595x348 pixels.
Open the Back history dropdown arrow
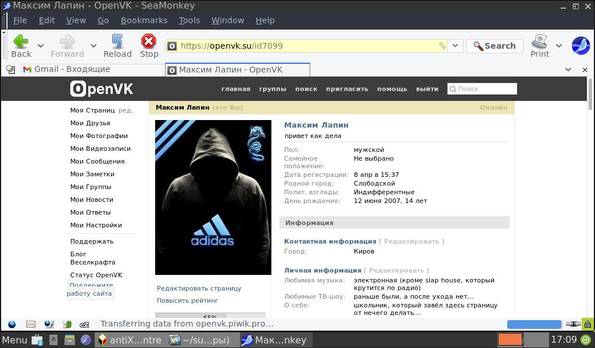40,46
